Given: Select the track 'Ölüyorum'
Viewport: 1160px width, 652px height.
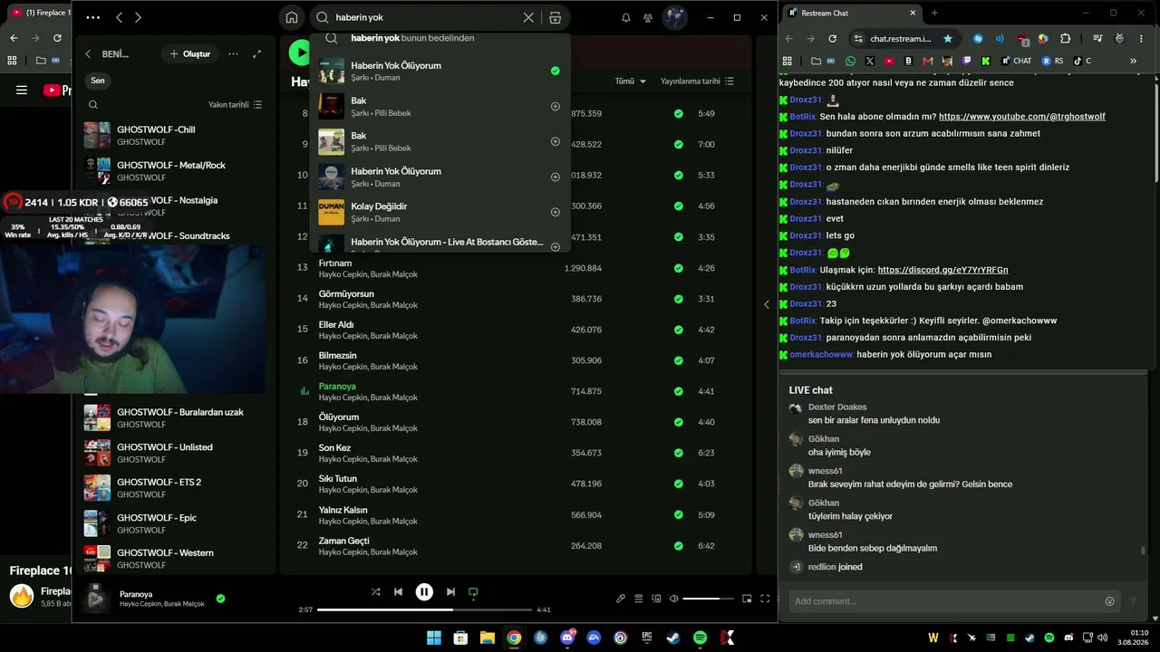Looking at the screenshot, I should click(x=339, y=417).
